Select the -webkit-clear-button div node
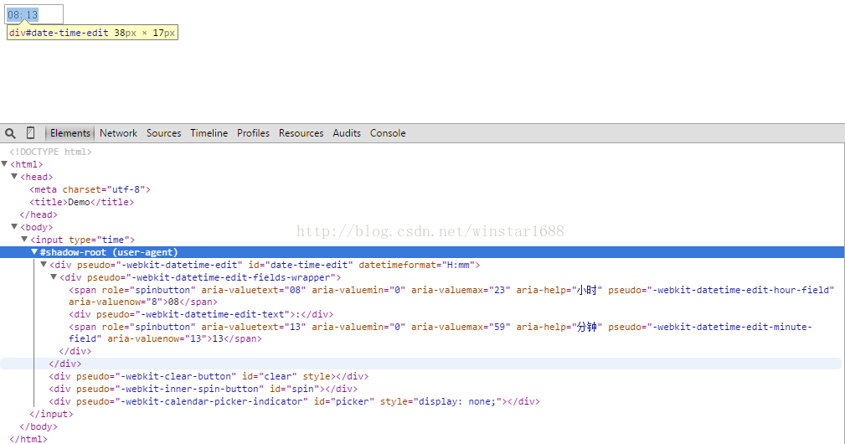The height and width of the screenshot is (444, 845). pos(209,376)
